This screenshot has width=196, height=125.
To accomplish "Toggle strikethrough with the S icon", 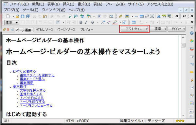I will tap(93, 22).
